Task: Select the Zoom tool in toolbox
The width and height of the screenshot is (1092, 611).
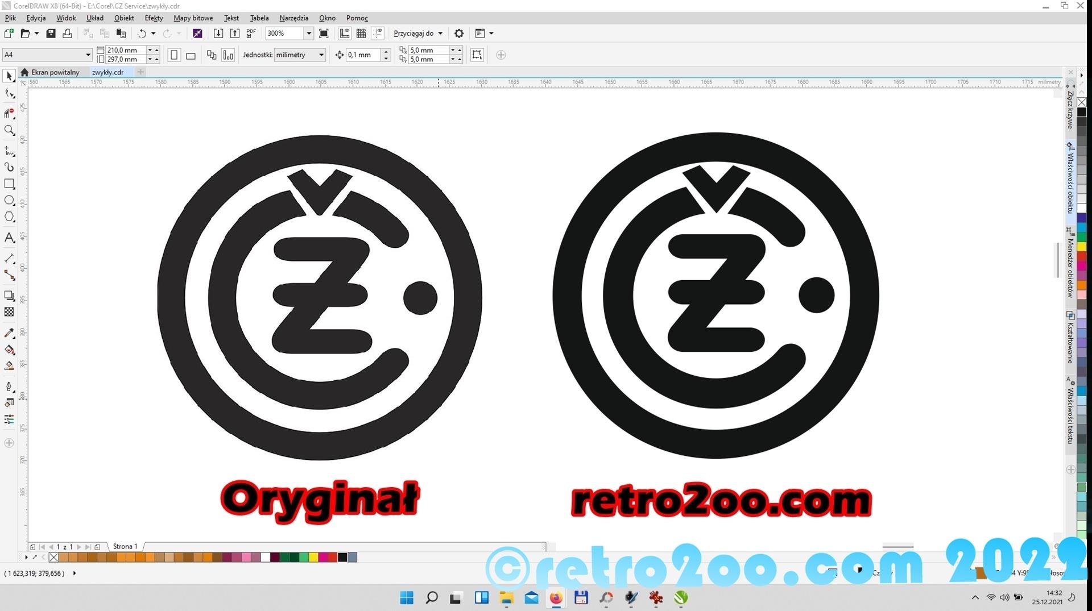Action: (9, 130)
